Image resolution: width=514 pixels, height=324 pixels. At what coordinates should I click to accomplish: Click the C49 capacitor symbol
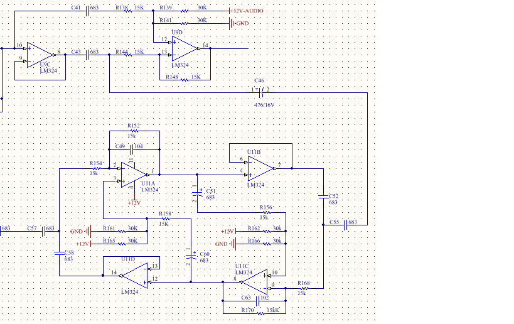pyautogui.click(x=132, y=149)
